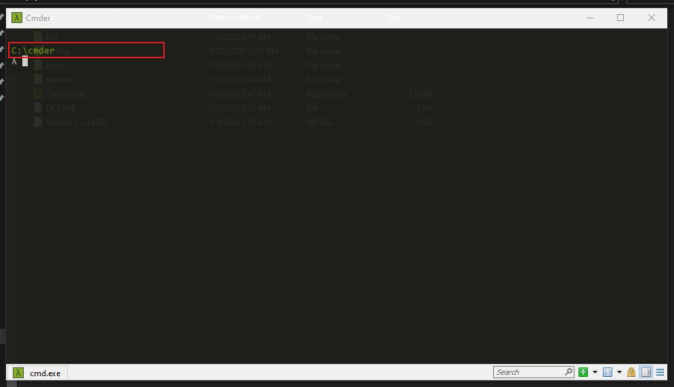The width and height of the screenshot is (674, 387).
Task: Create a new console with the green plus icon
Action: (x=583, y=372)
